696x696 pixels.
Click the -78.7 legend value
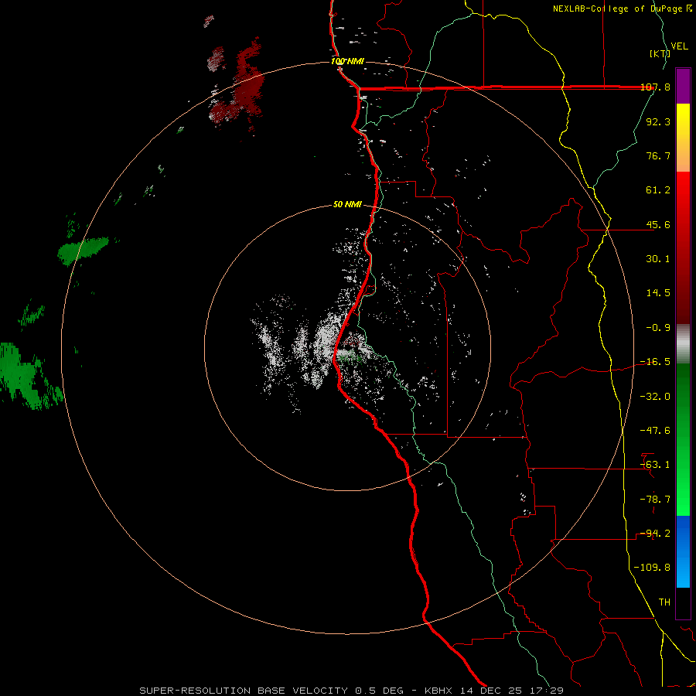(656, 500)
